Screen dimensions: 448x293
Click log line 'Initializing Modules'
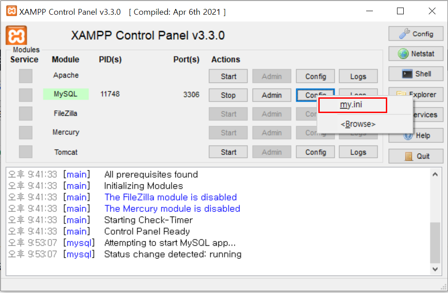(x=144, y=186)
